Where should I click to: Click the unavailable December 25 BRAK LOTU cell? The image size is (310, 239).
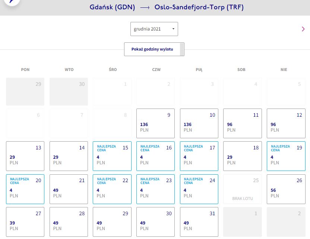(243, 189)
